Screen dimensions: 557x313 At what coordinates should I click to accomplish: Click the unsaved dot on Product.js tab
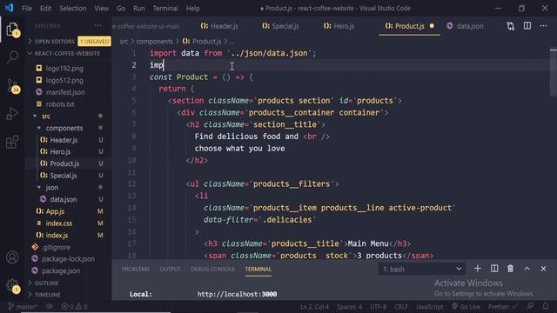[x=432, y=26]
